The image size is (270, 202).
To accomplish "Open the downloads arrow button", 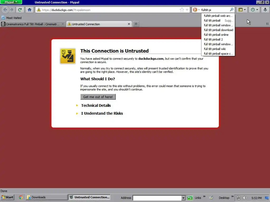I will click(x=265, y=10).
